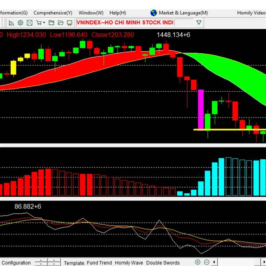Viewport: 266px width, 266px height.
Task: Zoom in with the green plus icon
Action: pyautogui.click(x=198, y=262)
